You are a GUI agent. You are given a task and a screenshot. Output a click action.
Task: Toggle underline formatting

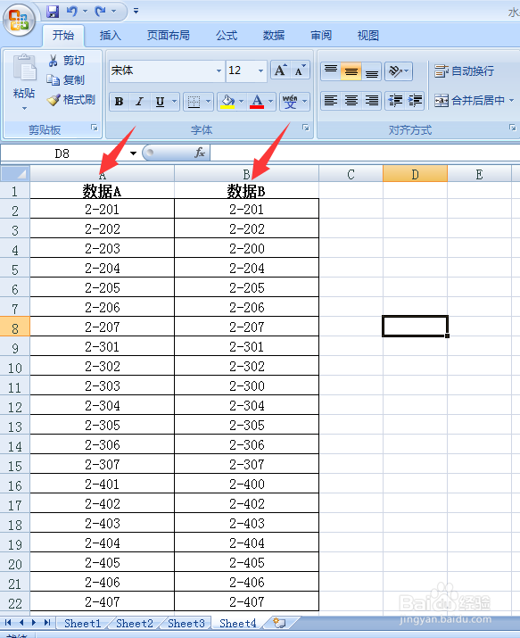[x=161, y=102]
